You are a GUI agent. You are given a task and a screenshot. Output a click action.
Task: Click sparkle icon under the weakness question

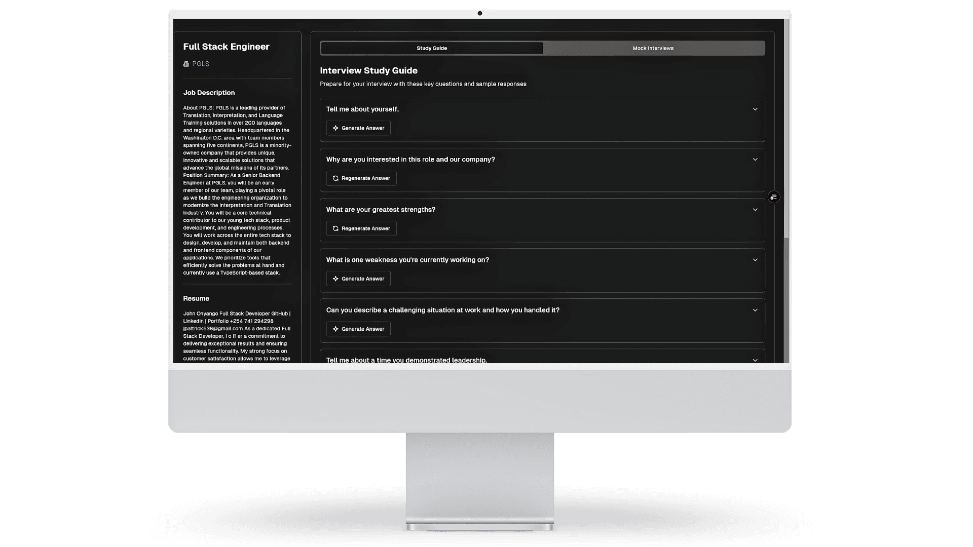click(335, 279)
